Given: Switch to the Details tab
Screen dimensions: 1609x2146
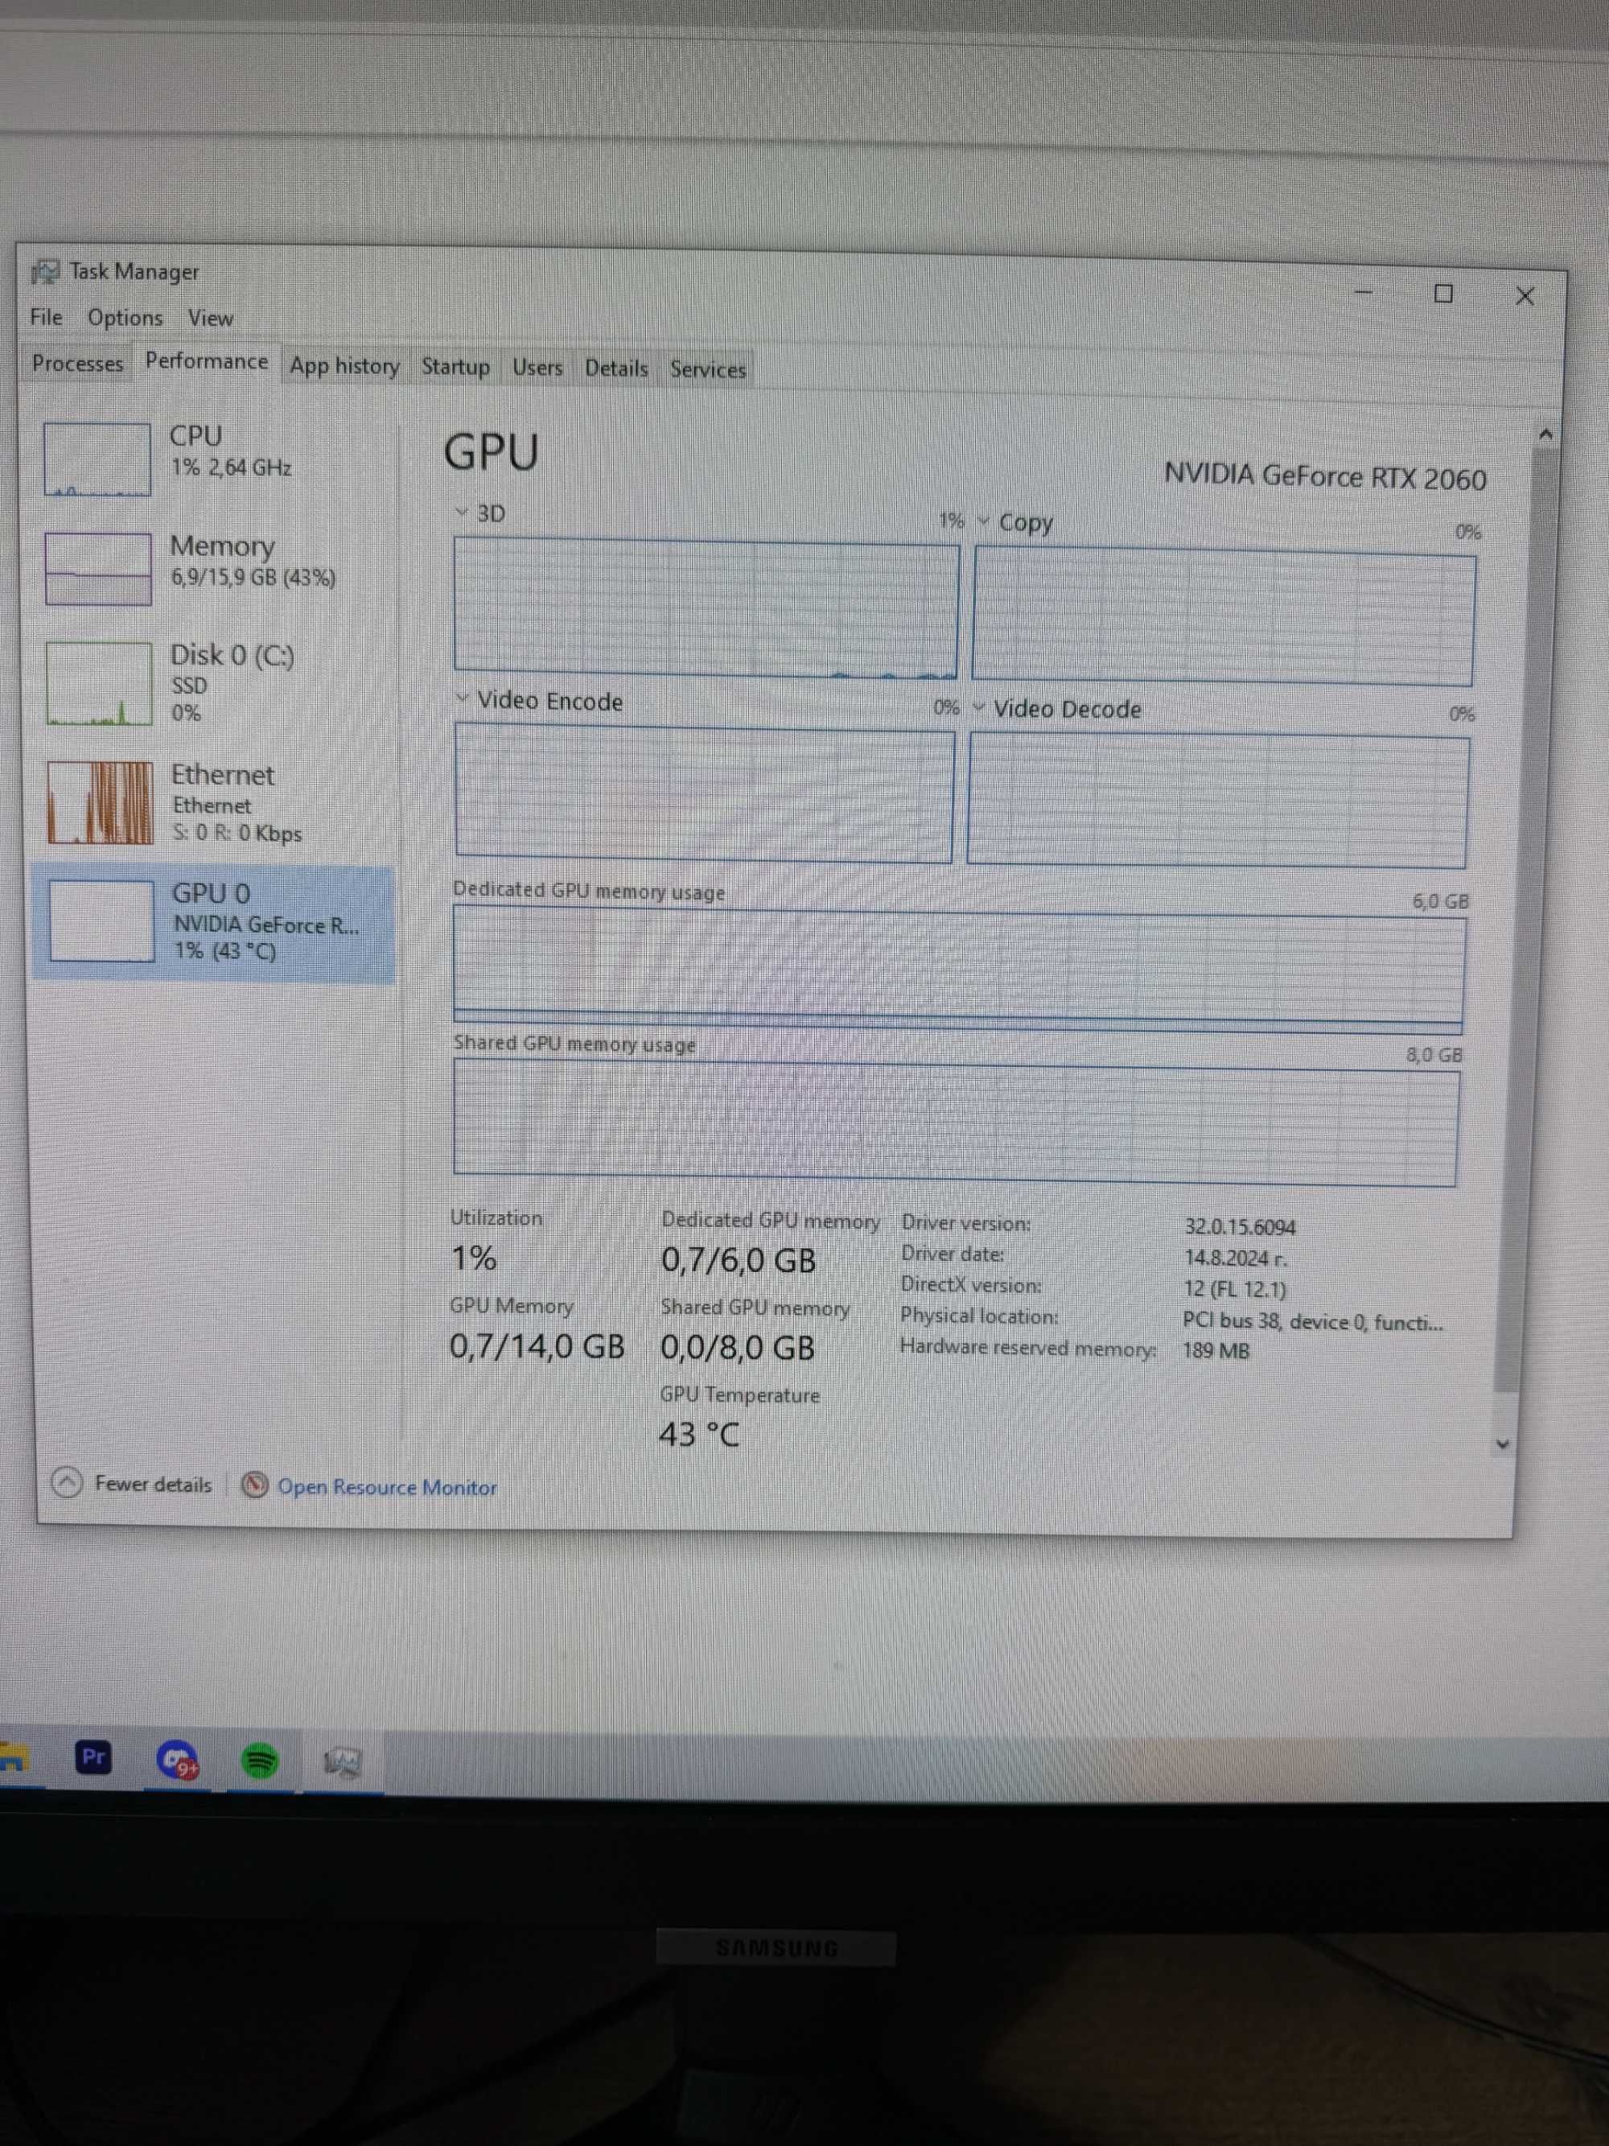Looking at the screenshot, I should (616, 369).
